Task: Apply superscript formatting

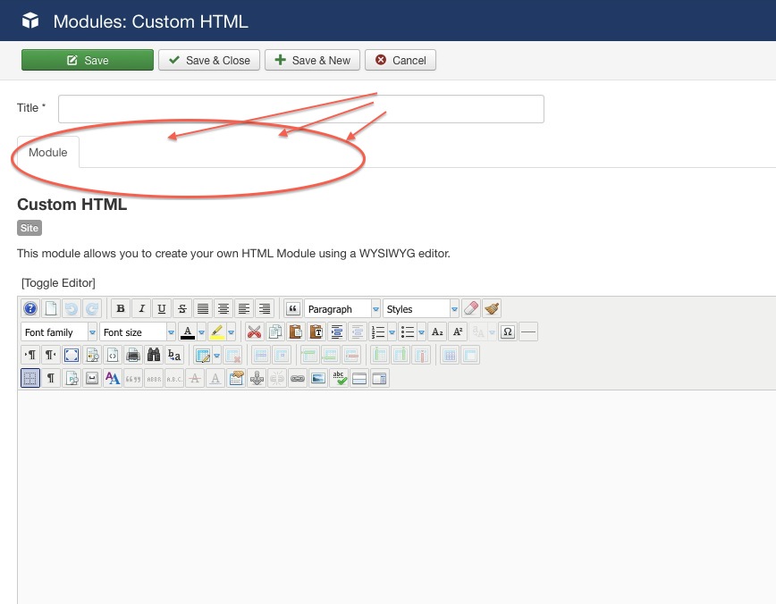Action: tap(459, 331)
